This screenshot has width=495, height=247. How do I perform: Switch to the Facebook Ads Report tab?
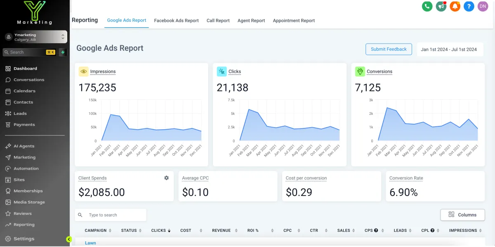click(x=176, y=21)
